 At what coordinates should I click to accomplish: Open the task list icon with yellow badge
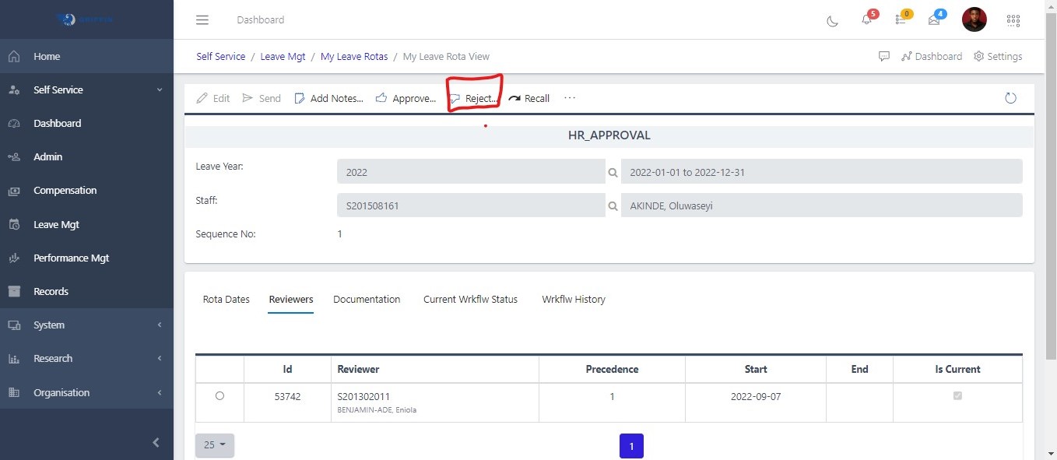pyautogui.click(x=901, y=20)
